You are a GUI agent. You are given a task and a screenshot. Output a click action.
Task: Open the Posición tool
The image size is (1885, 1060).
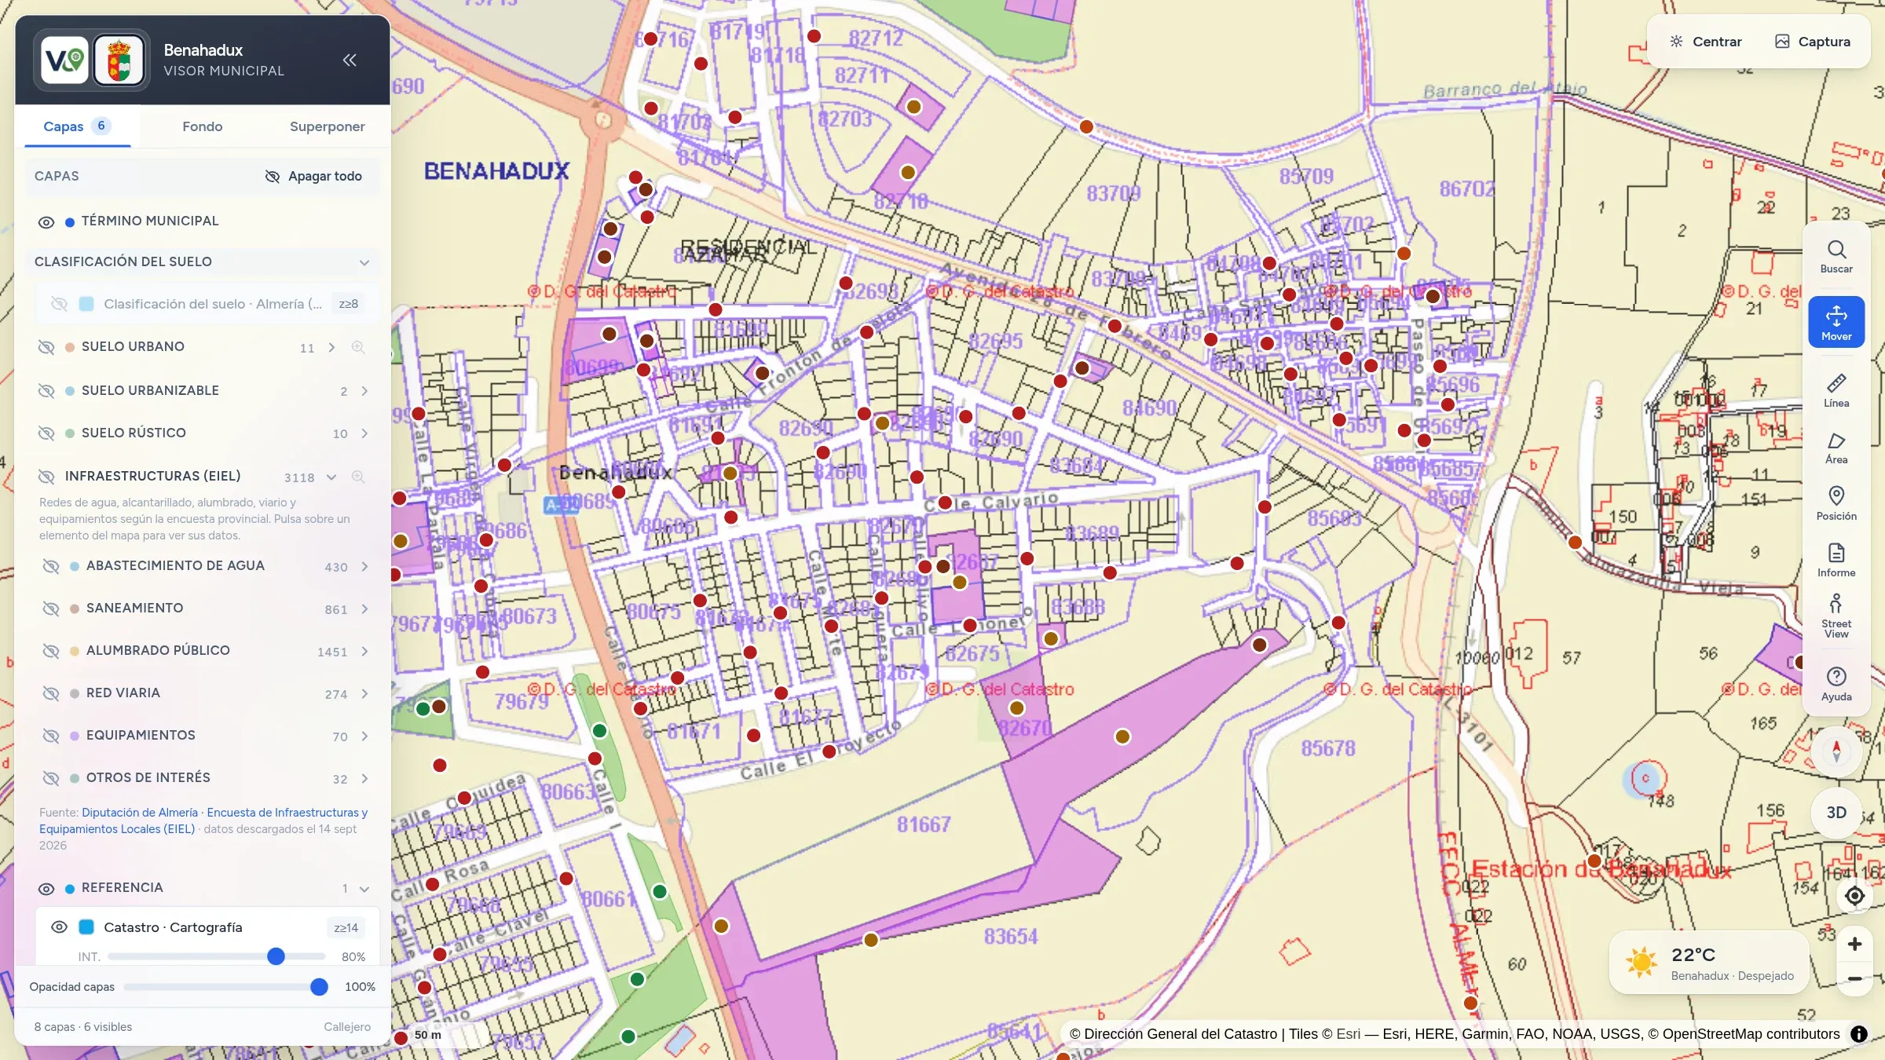[x=1836, y=503]
